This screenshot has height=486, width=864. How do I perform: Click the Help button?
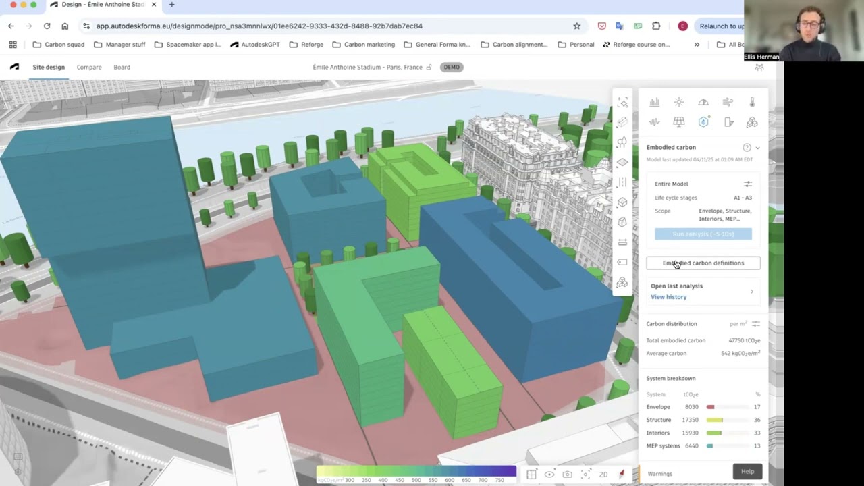748,471
